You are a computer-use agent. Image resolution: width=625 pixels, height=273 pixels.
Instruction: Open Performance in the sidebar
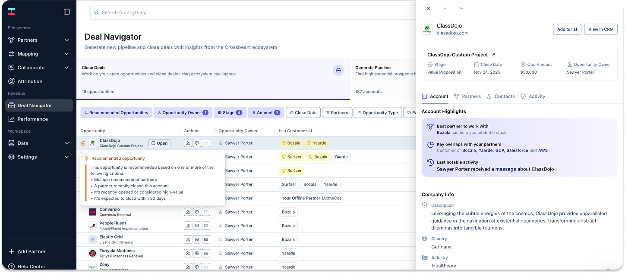(39, 119)
